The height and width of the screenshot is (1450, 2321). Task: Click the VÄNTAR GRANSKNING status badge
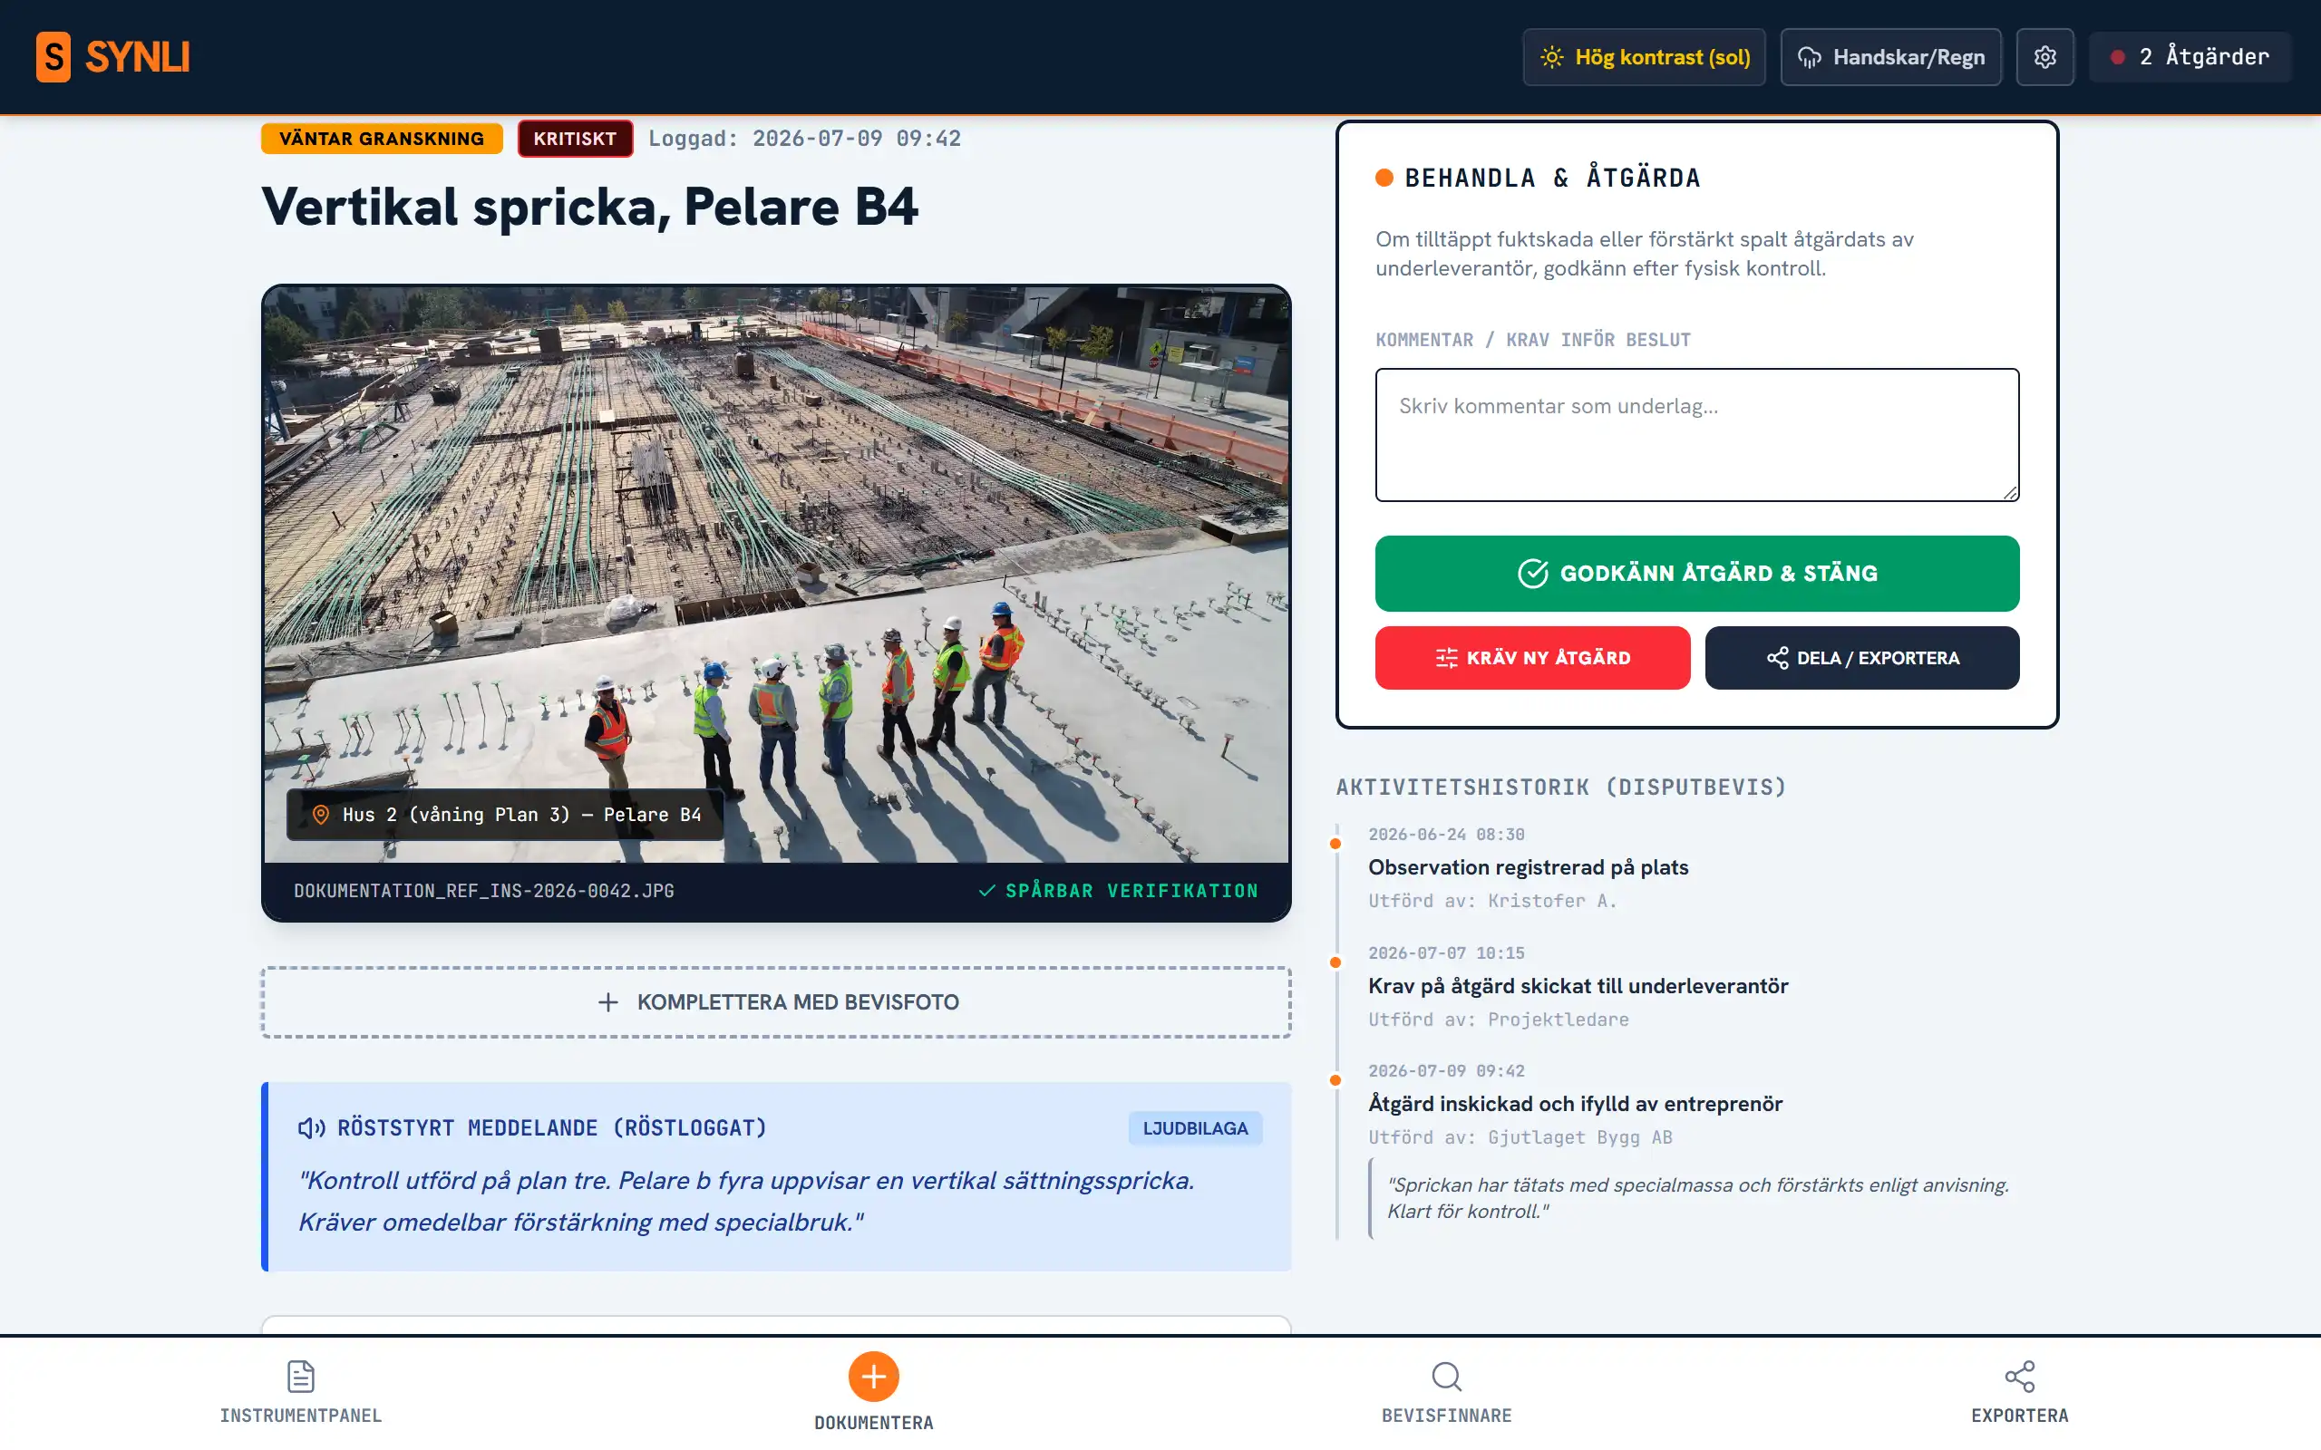pyautogui.click(x=382, y=138)
